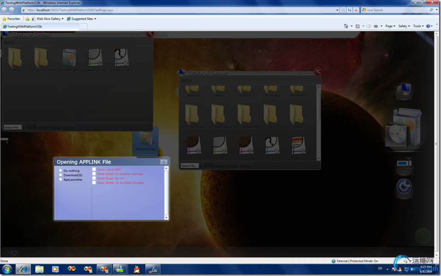This screenshot has height=276, width=441.
Task: Check Save: Local Disk checkbox
Action: pos(94,169)
